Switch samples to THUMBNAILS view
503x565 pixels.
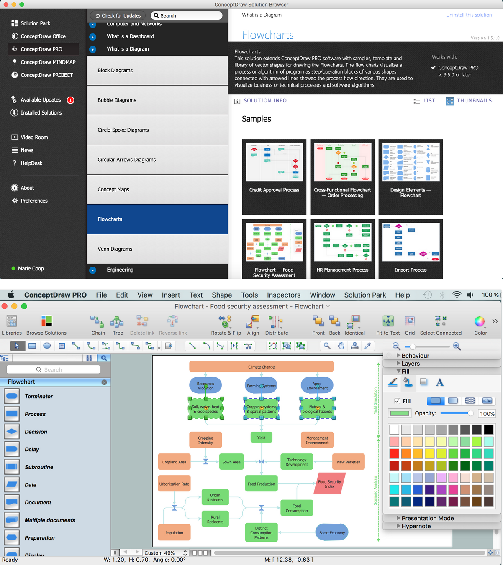point(469,101)
